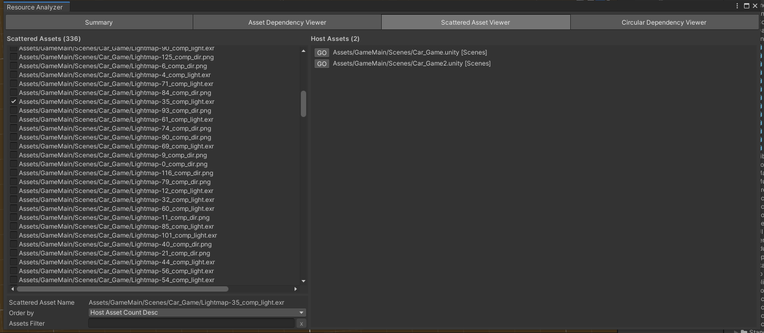Click the up arrow on the asset list scrollbar

(303, 50)
